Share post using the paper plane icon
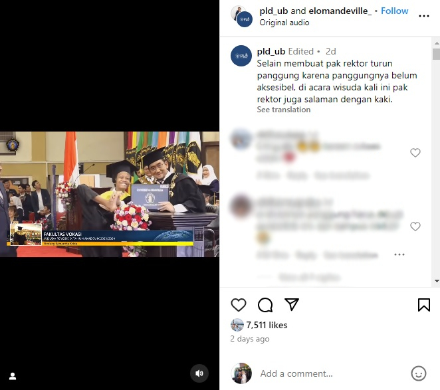 pyautogui.click(x=292, y=304)
